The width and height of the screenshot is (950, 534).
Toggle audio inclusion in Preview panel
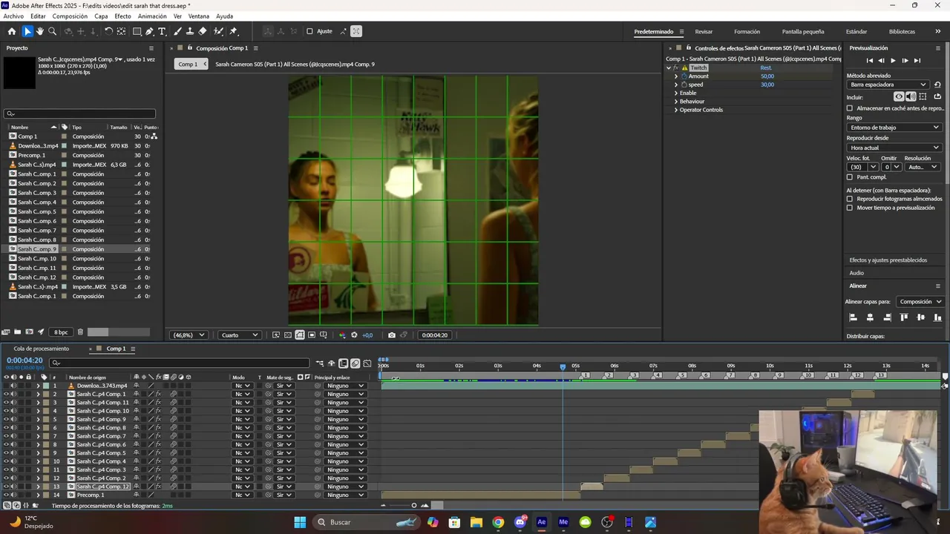(911, 96)
